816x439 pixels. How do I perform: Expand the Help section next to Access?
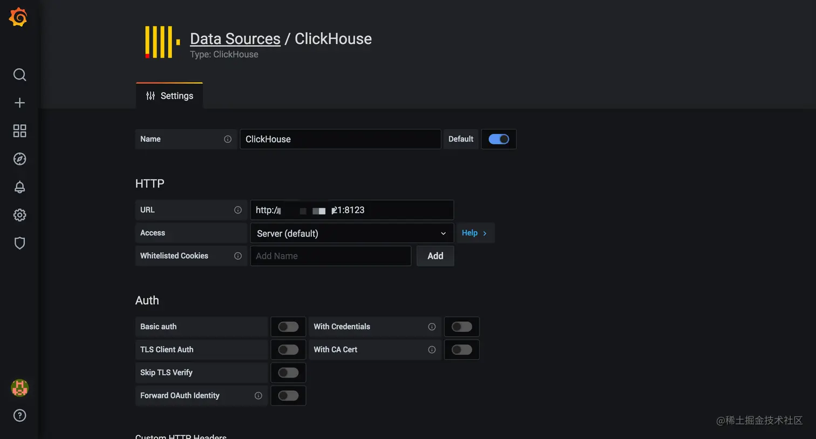click(x=475, y=233)
